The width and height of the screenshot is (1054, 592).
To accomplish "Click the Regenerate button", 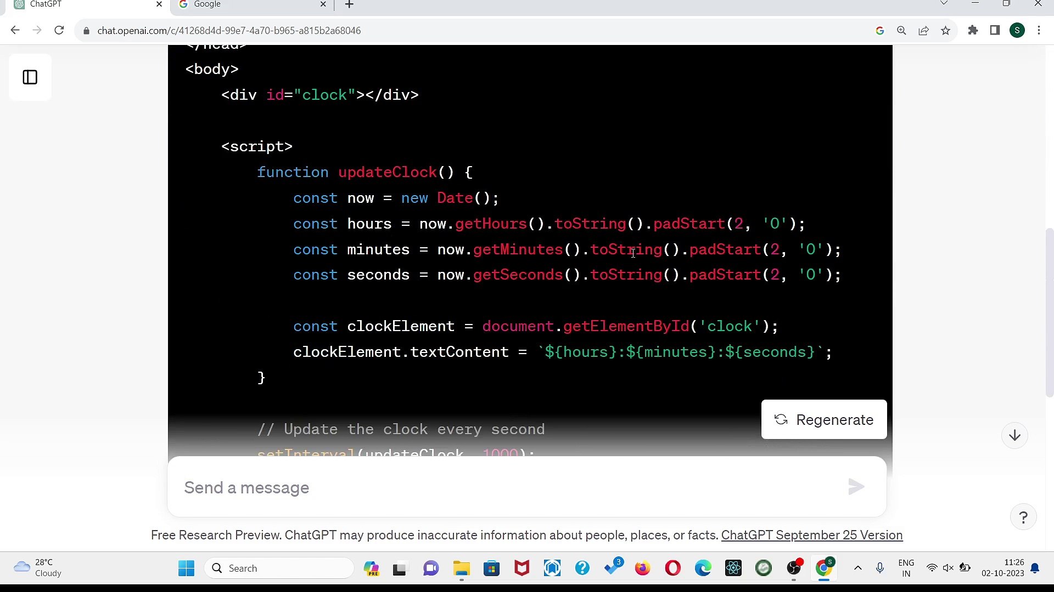I will 823,419.
